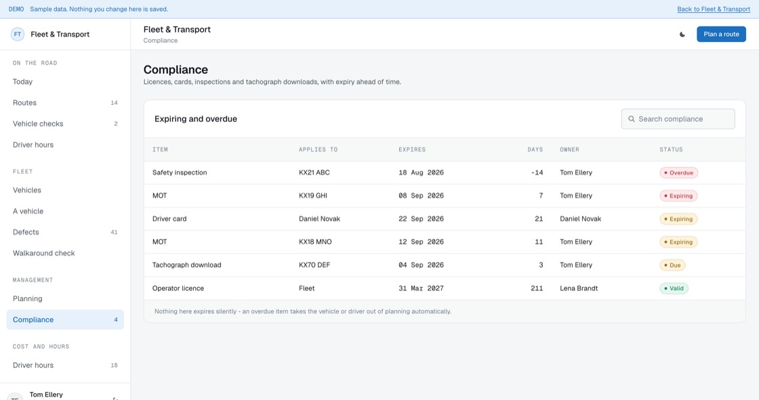Click expiry date 22 Sep 2026

click(x=421, y=219)
